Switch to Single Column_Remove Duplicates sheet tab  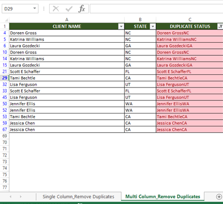[78, 197]
